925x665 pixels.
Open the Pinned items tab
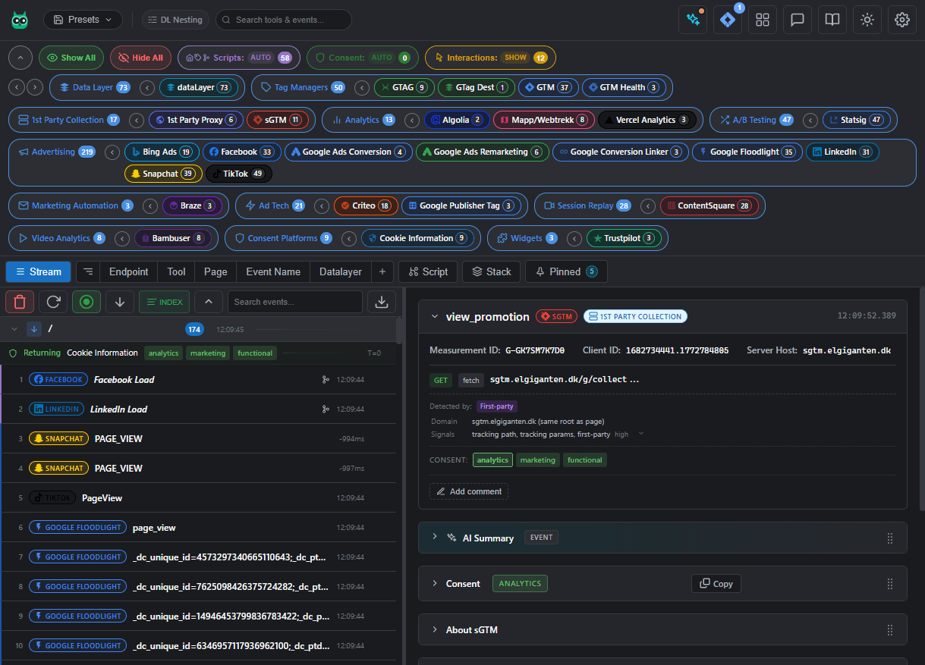pos(566,271)
